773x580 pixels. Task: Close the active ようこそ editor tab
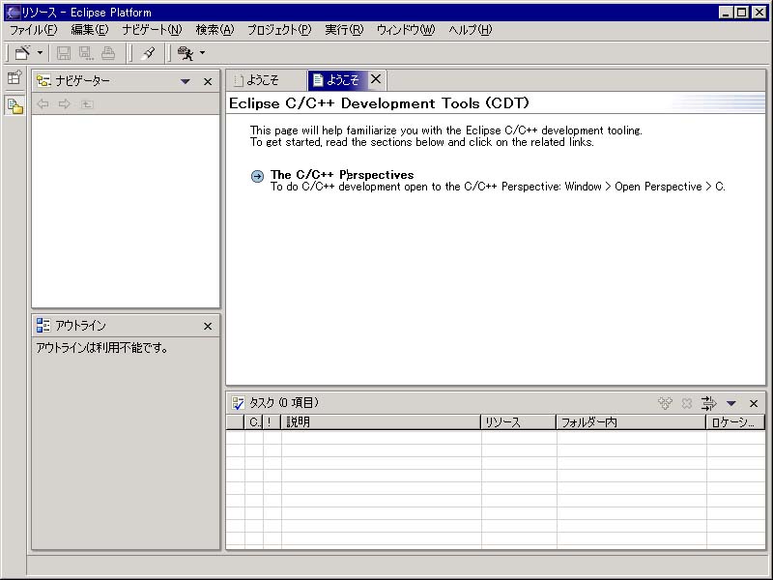(376, 79)
